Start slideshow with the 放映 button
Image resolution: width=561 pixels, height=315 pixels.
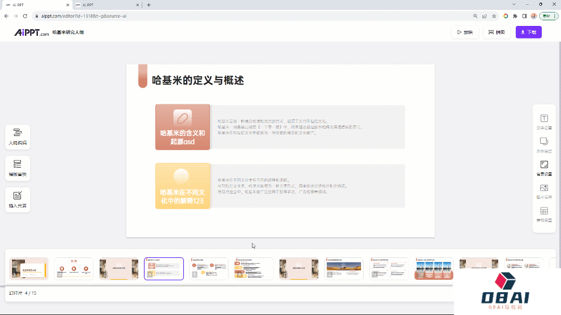(x=465, y=32)
